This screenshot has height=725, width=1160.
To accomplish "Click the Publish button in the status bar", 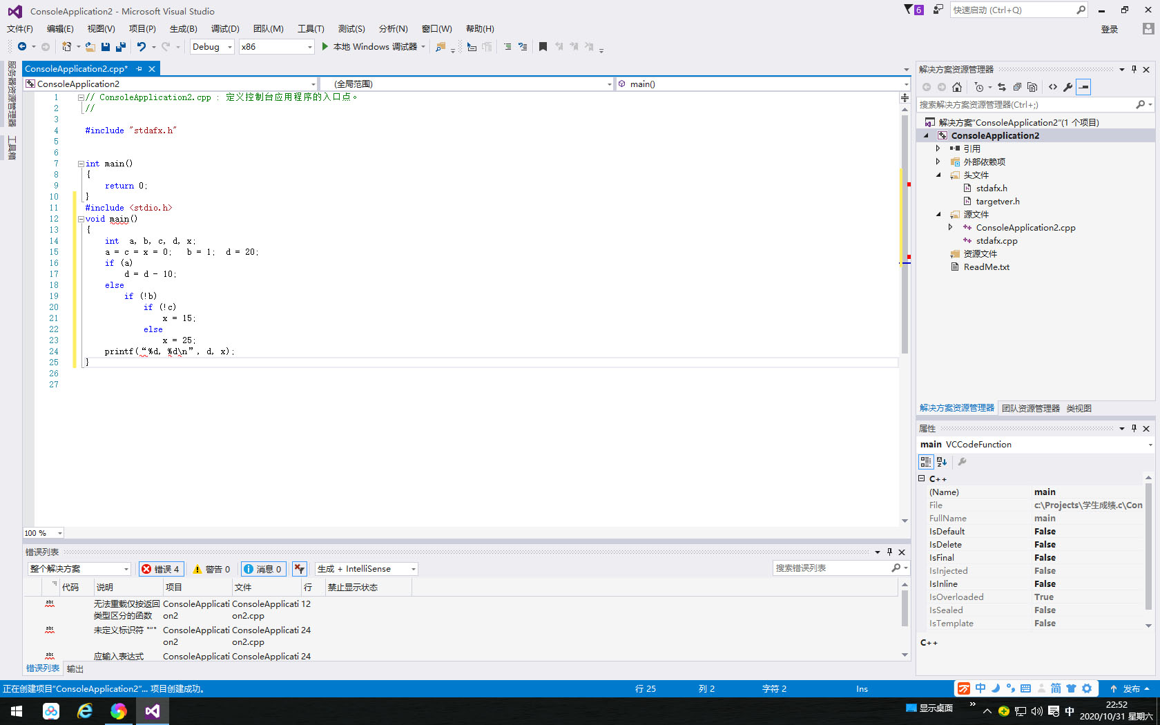I will pyautogui.click(x=1130, y=688).
